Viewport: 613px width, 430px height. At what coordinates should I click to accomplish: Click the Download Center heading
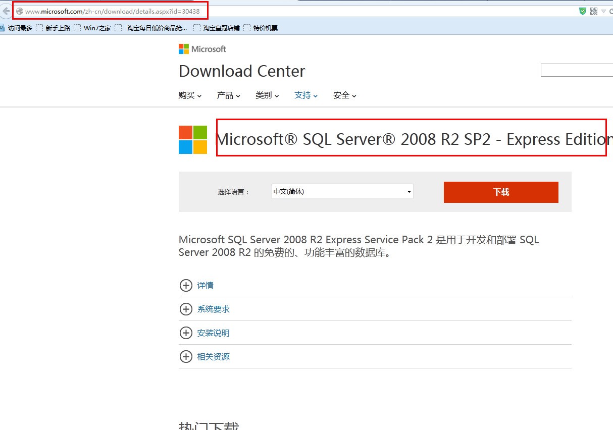(x=242, y=71)
